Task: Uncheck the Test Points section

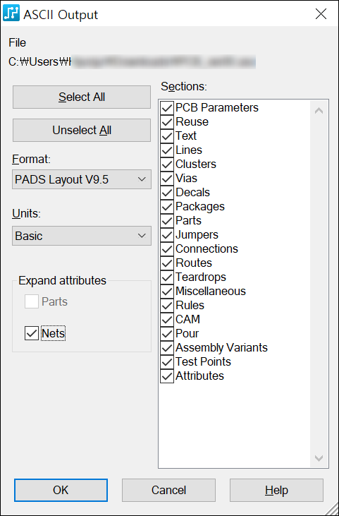Action: [x=167, y=362]
